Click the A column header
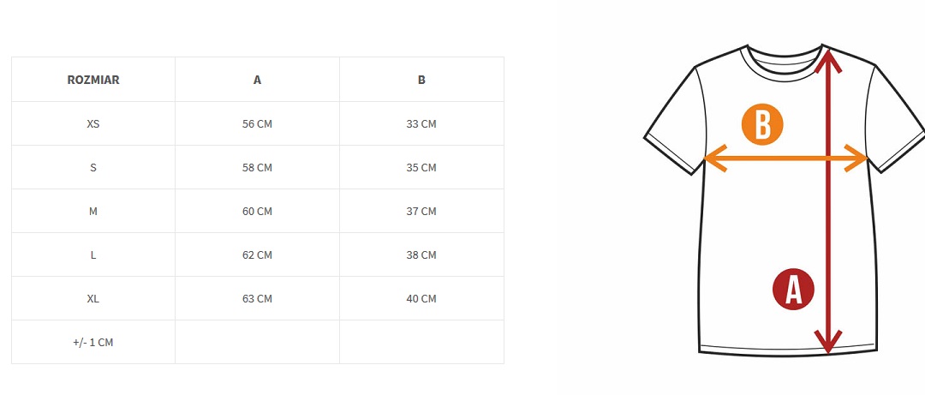 click(x=257, y=80)
